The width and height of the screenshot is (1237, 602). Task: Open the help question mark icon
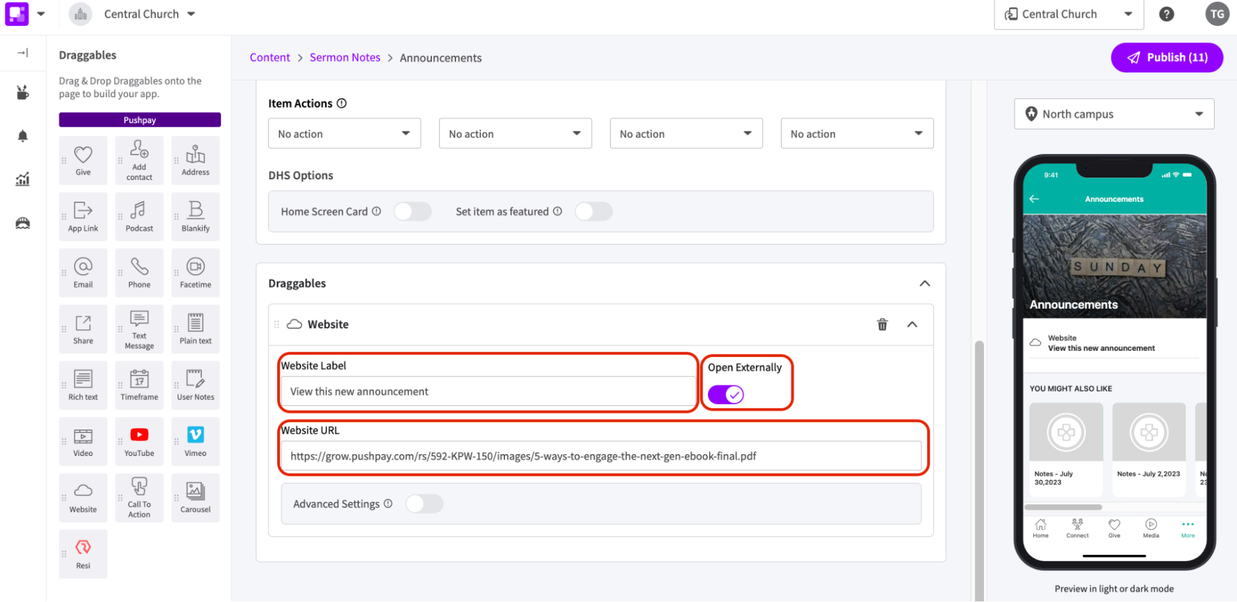(x=1166, y=14)
